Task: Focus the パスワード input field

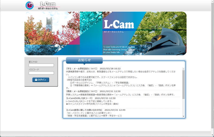Action: coord(41,73)
